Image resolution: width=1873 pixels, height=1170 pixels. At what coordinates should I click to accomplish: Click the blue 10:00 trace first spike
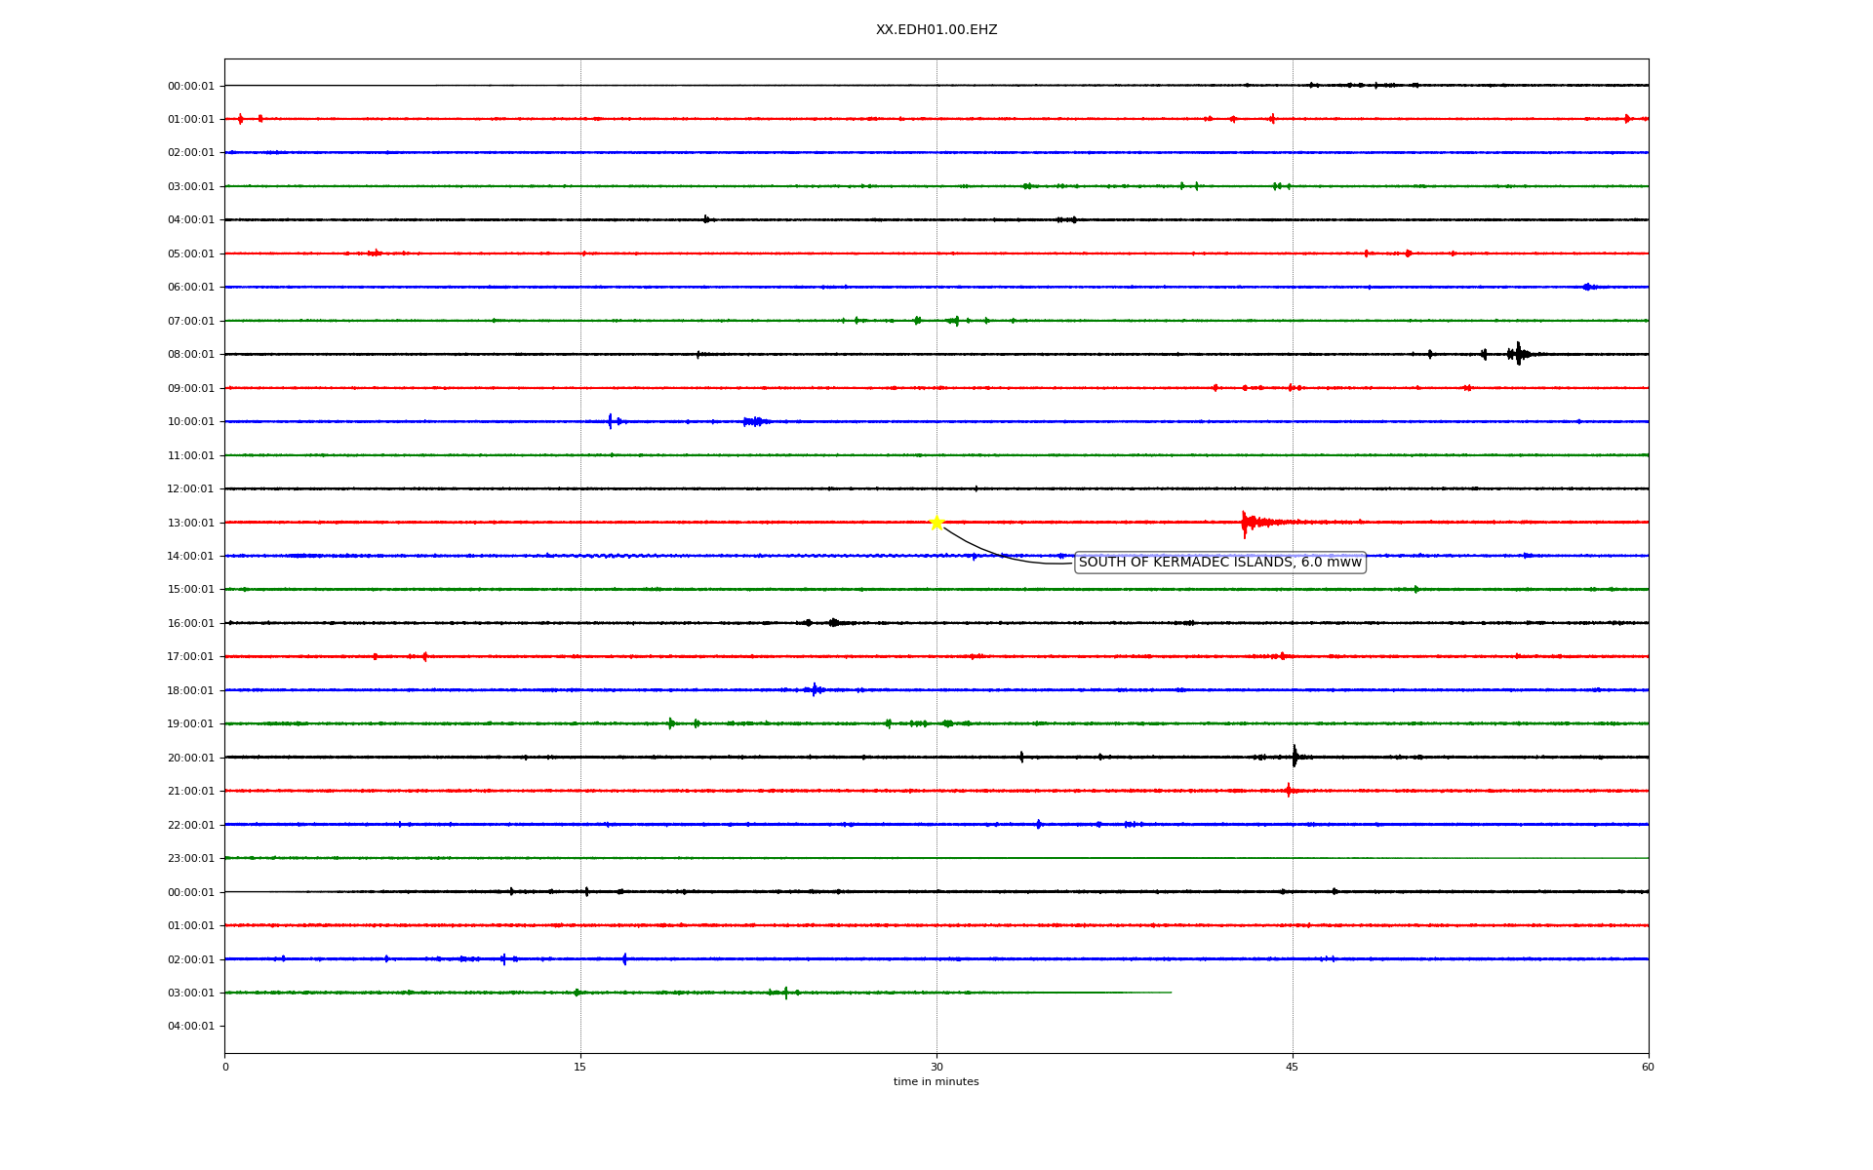pos(610,421)
